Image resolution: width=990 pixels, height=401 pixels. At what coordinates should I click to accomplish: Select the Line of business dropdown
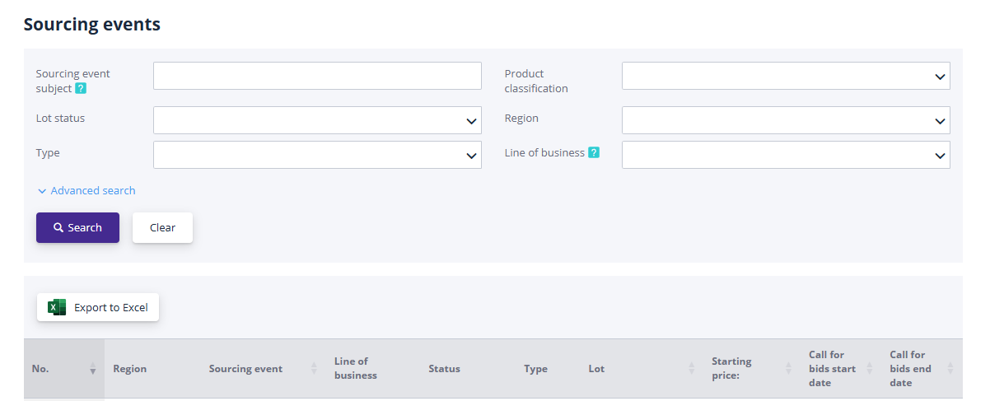(785, 155)
